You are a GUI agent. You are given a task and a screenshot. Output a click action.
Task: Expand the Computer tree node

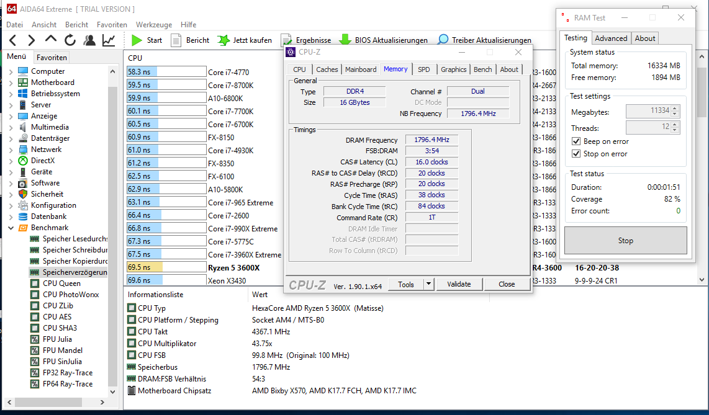[11, 71]
